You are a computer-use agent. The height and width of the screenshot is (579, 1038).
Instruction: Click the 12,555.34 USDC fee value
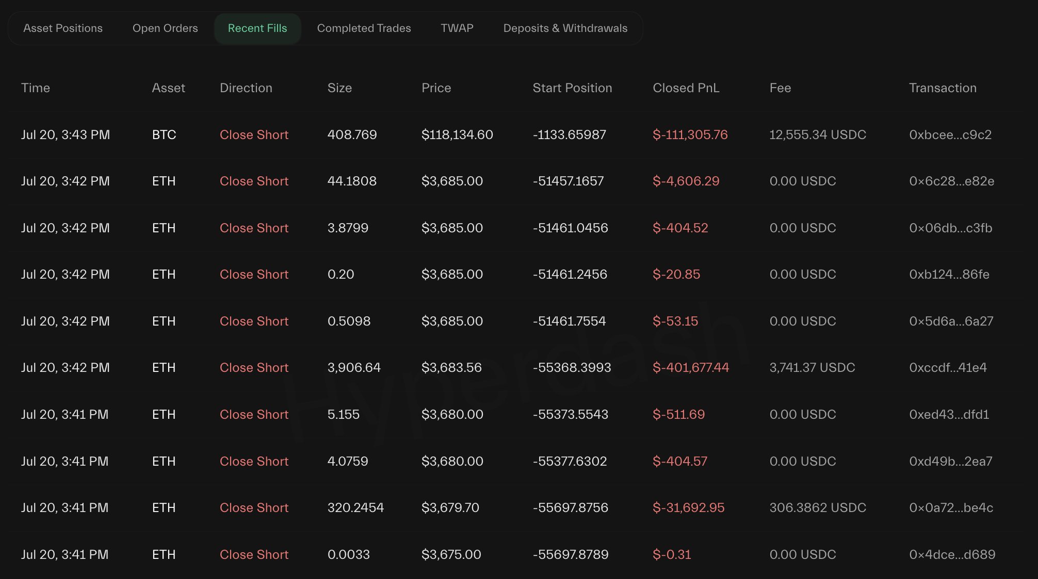tap(818, 135)
